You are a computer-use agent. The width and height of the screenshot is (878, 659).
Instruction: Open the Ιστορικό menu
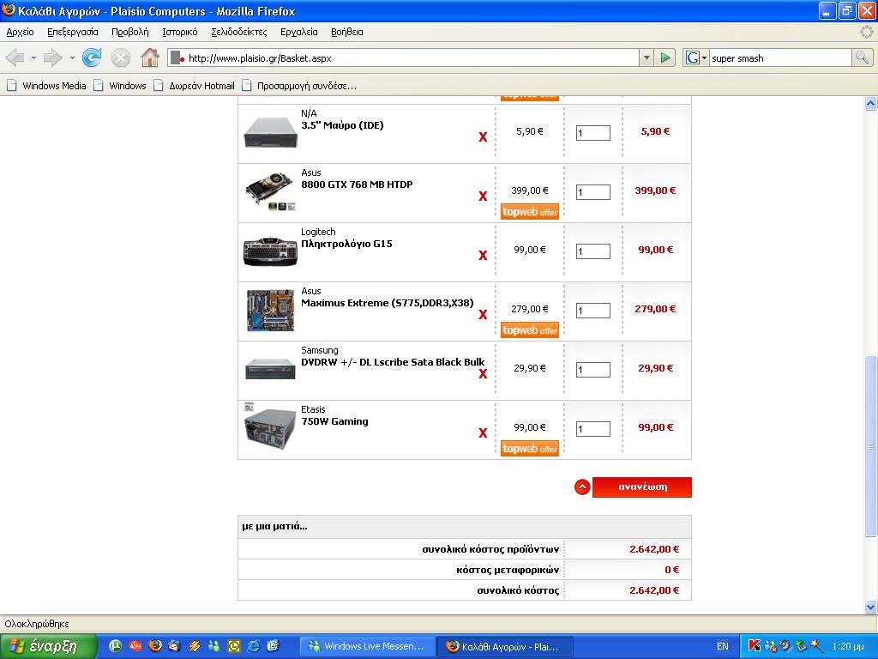[180, 32]
